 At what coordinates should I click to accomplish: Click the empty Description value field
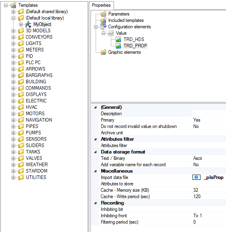tap(209, 114)
